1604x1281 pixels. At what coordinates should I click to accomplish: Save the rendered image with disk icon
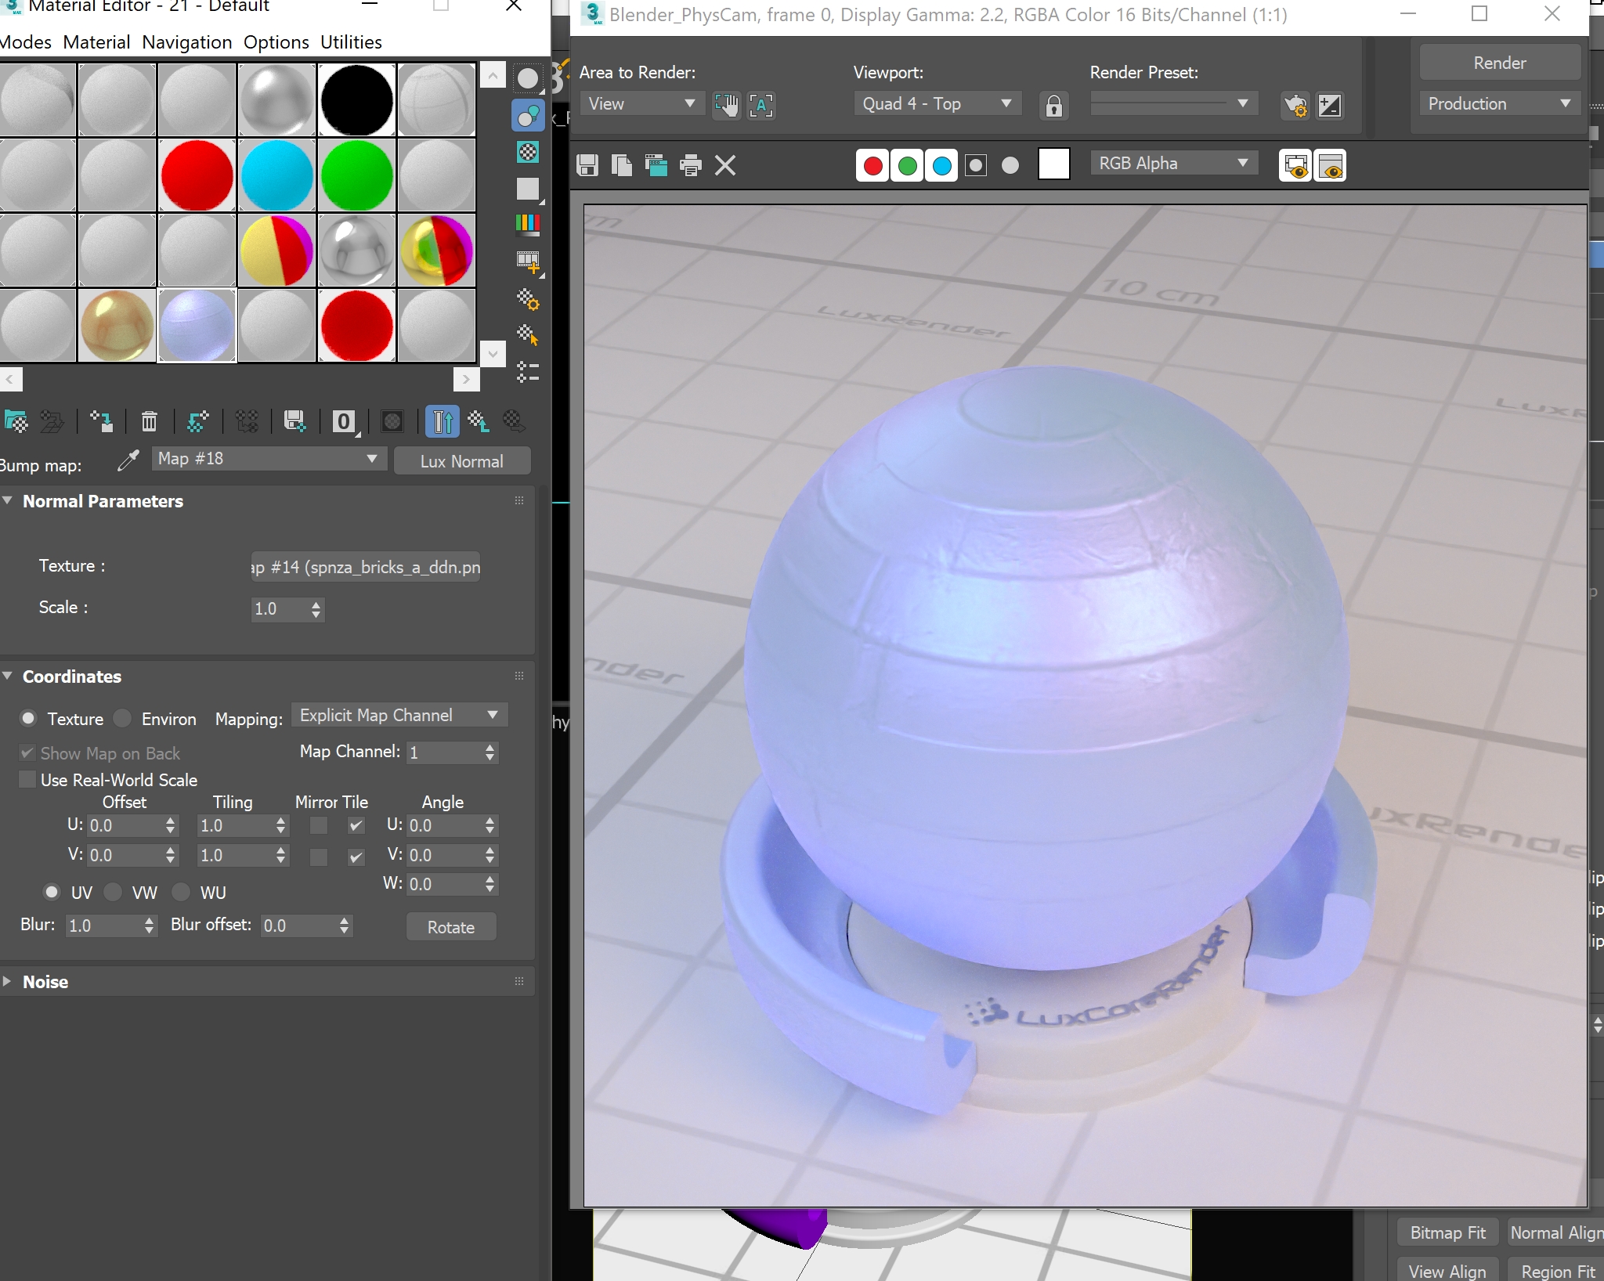(x=587, y=165)
